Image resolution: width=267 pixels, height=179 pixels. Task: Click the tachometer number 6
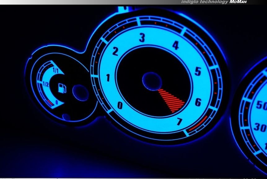tap(198, 102)
